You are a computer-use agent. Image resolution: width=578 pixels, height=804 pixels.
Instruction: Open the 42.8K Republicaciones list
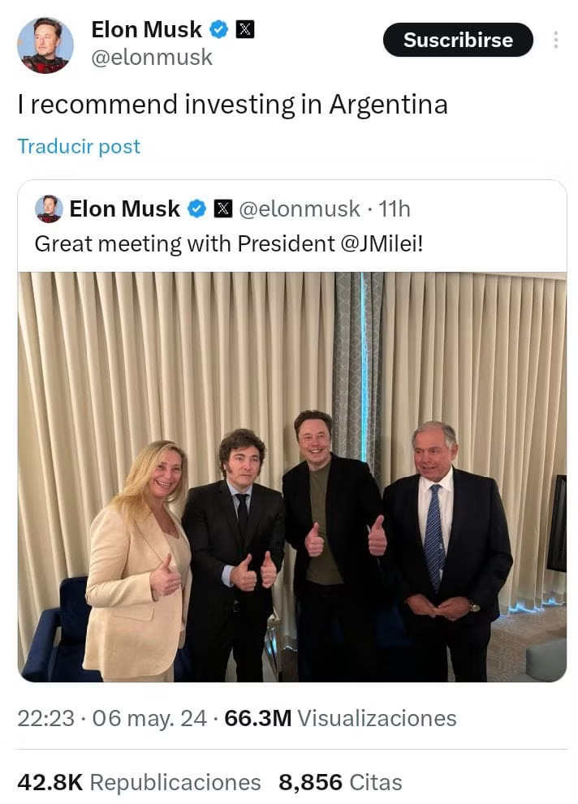pyautogui.click(x=140, y=782)
